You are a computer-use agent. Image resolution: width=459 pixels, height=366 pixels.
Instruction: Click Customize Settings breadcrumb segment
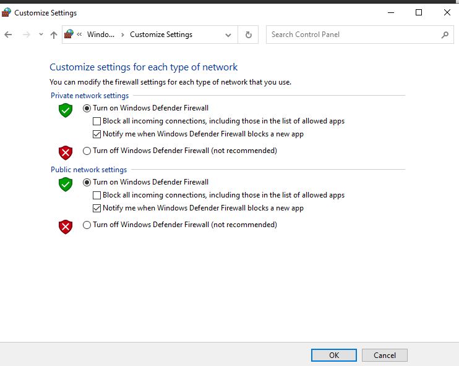(x=161, y=35)
